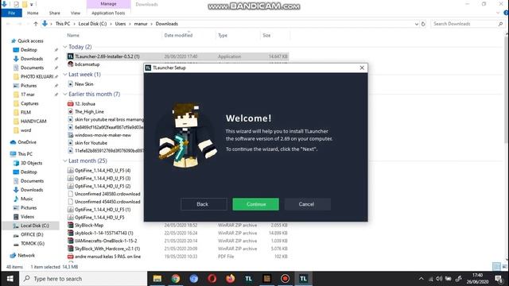Select the TLauncher-2.69-Installer file

[x=107, y=56]
